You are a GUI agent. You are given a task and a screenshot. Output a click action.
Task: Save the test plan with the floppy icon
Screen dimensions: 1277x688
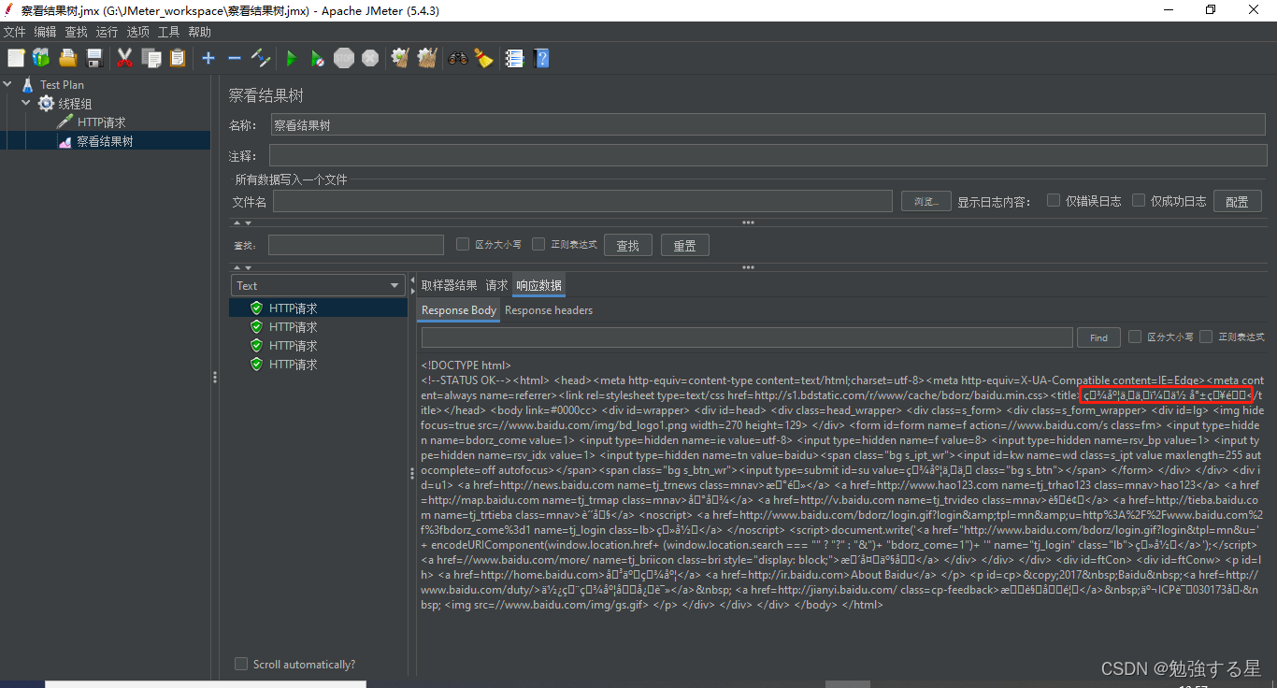pyautogui.click(x=93, y=58)
